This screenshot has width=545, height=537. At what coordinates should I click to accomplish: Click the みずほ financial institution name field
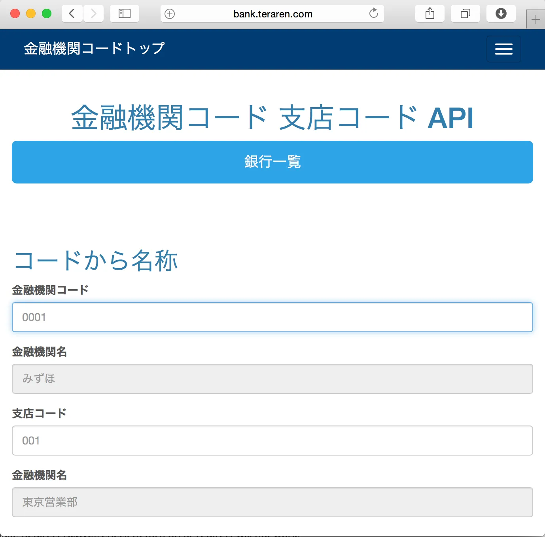click(x=272, y=378)
